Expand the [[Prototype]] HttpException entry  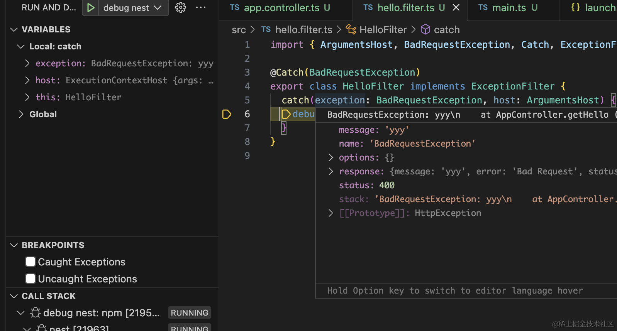tap(331, 213)
